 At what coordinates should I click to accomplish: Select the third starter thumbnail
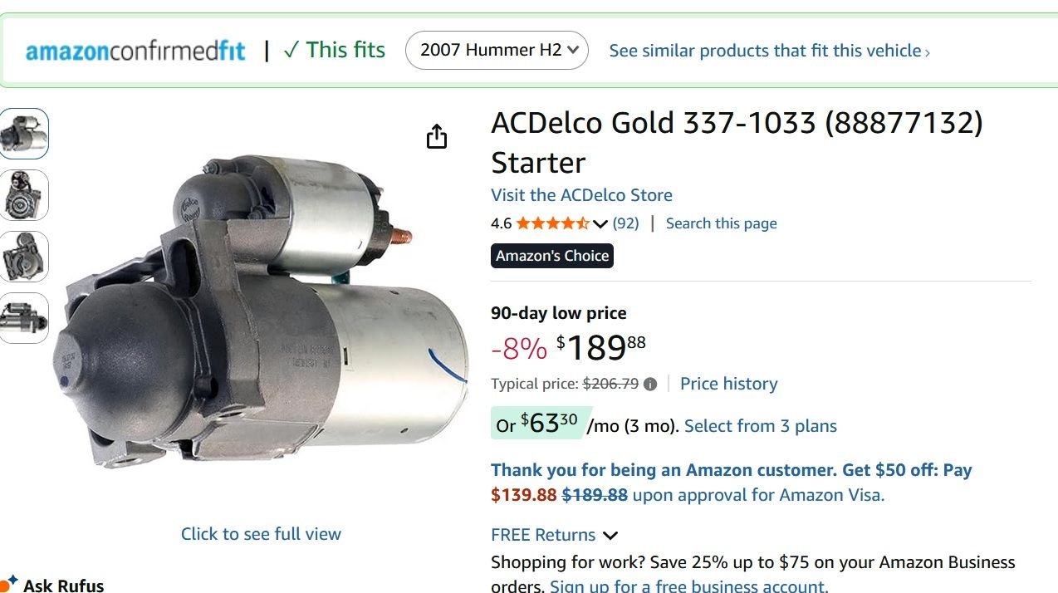(23, 257)
